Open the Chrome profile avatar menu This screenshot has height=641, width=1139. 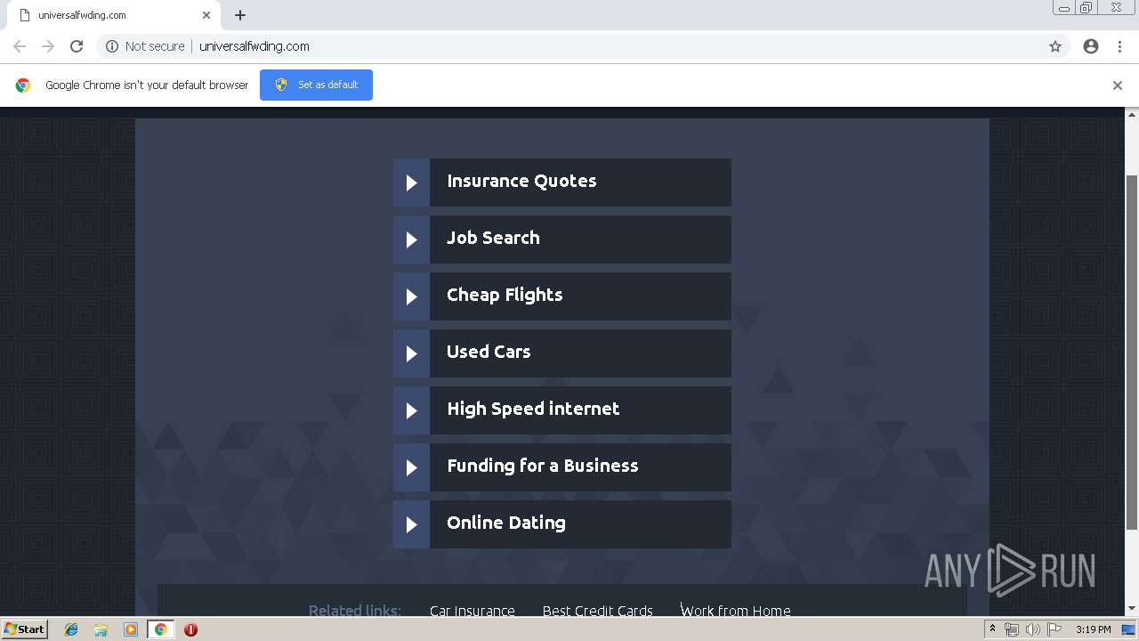click(x=1091, y=46)
